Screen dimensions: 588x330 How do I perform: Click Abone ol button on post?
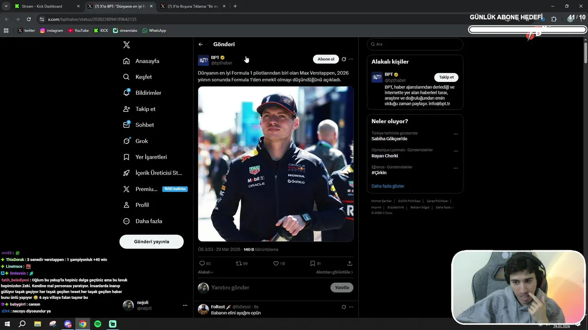(x=326, y=59)
